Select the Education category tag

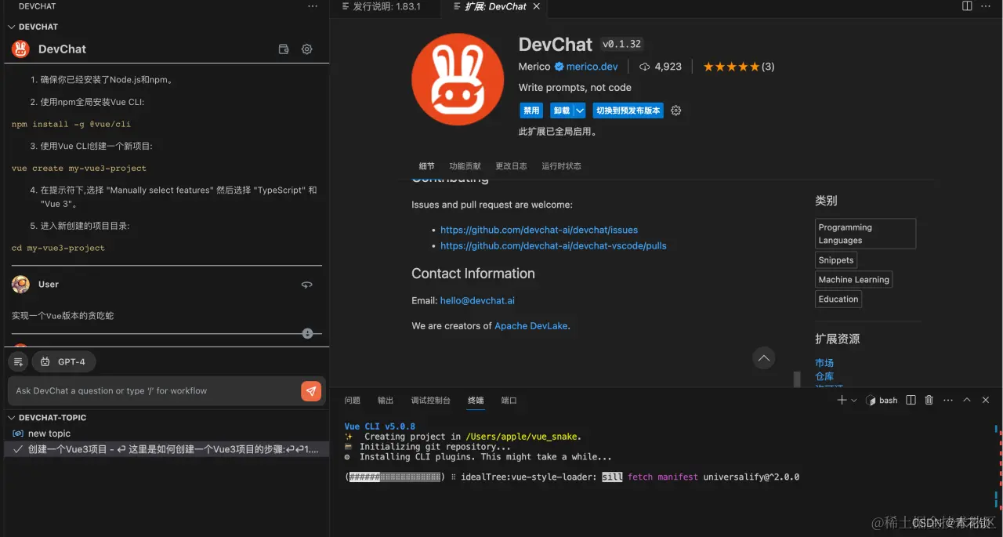[x=838, y=299]
